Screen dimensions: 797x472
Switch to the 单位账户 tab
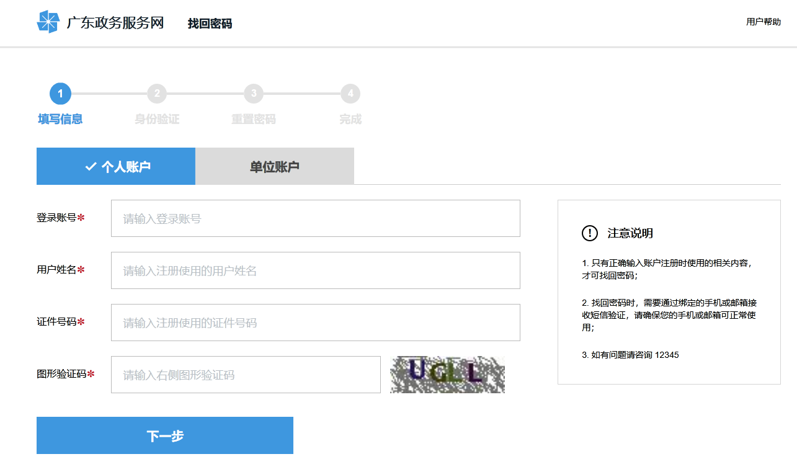point(275,166)
